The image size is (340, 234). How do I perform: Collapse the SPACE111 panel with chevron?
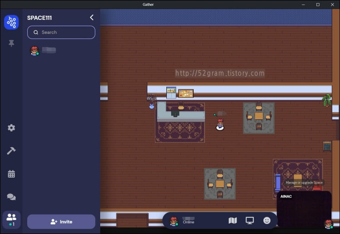[92, 18]
